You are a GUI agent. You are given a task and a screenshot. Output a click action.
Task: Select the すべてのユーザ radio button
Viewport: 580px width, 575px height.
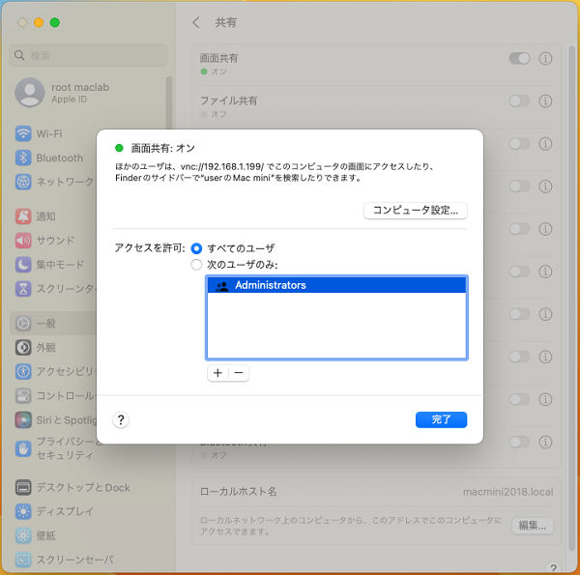(196, 248)
